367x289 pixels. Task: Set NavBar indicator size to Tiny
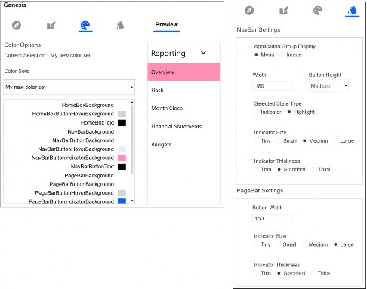256,140
